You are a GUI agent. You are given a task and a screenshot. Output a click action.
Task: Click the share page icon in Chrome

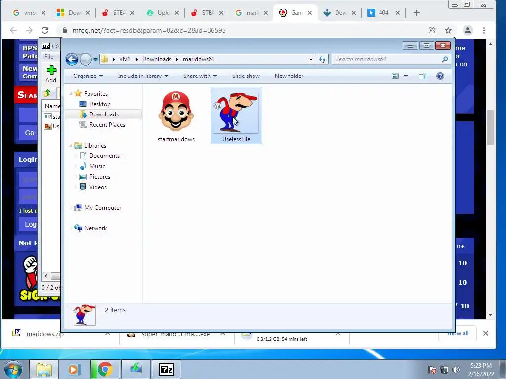432,30
